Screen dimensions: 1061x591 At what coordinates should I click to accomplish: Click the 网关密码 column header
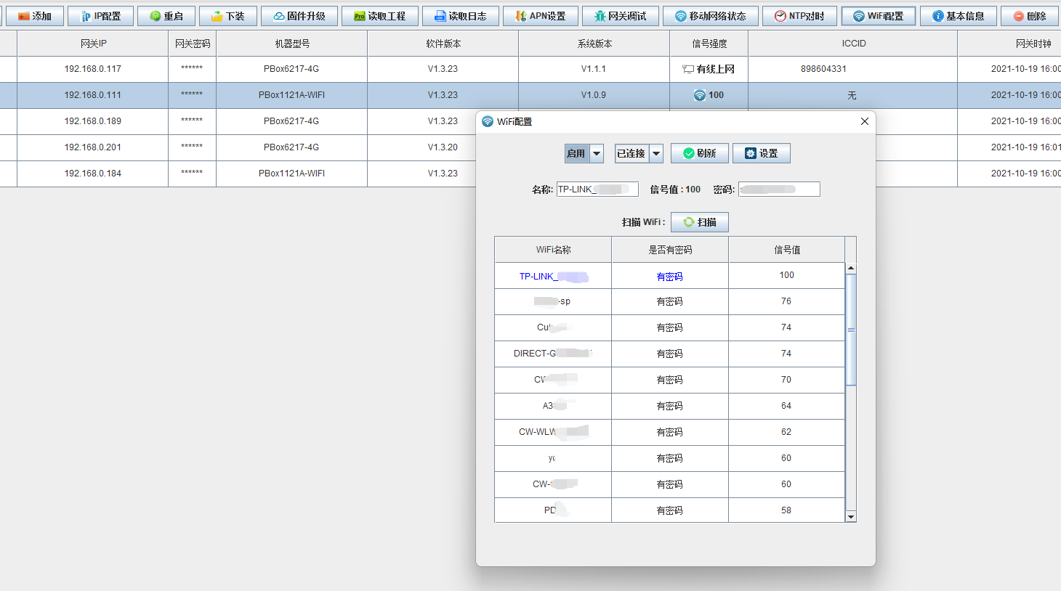[193, 44]
